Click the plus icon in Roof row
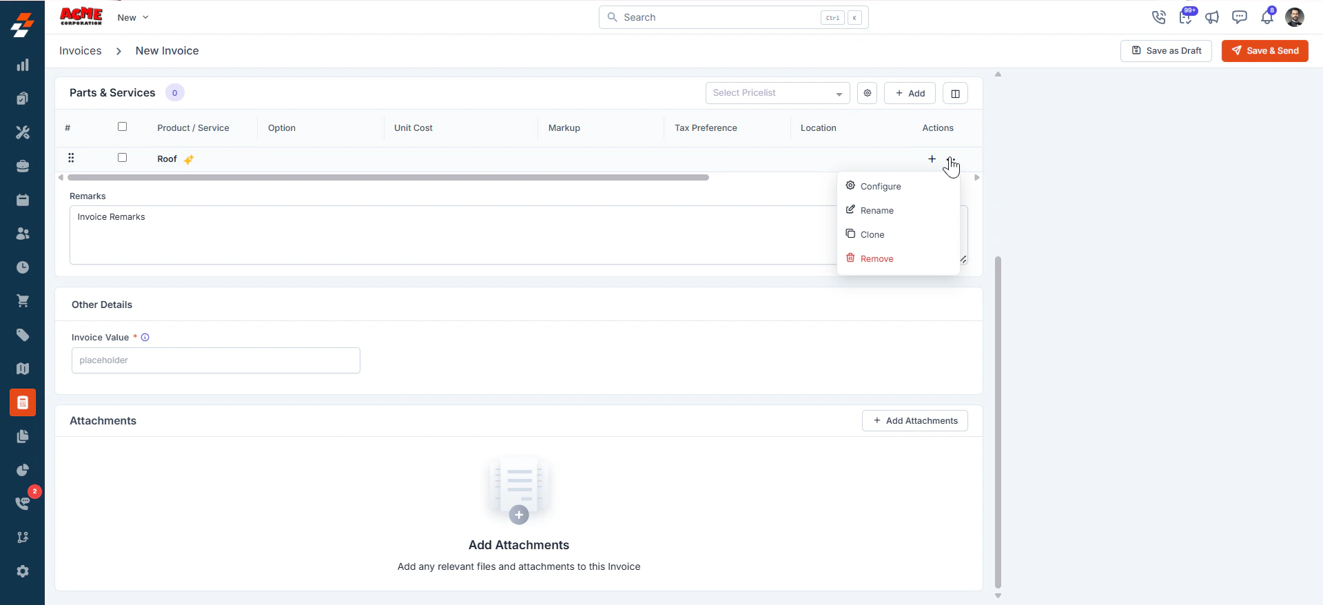This screenshot has width=1323, height=605. pyautogui.click(x=932, y=159)
